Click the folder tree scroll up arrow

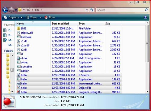click(12, 55)
